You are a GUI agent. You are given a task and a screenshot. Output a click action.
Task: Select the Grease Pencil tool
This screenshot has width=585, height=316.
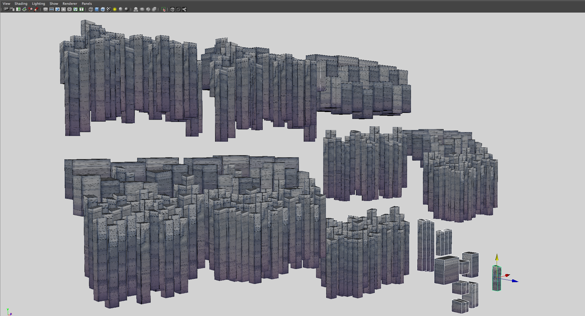(36, 9)
